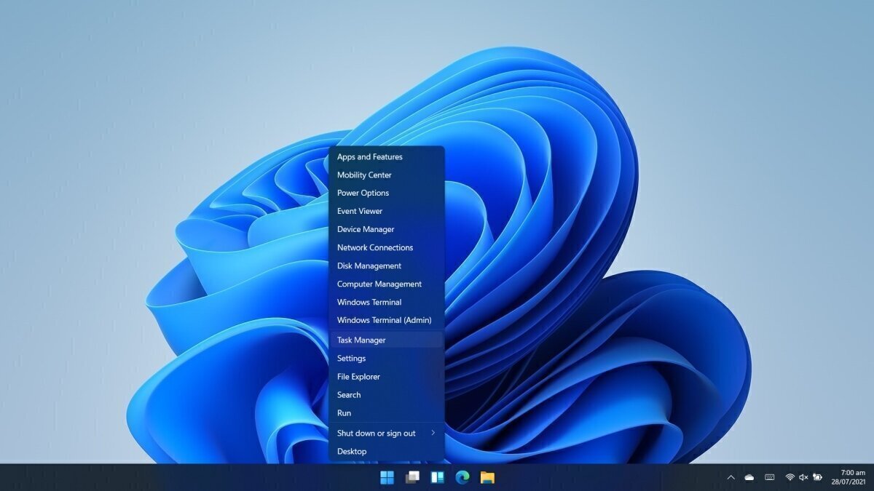874x491 pixels.
Task: Open the Widgets panel
Action: coord(437,478)
